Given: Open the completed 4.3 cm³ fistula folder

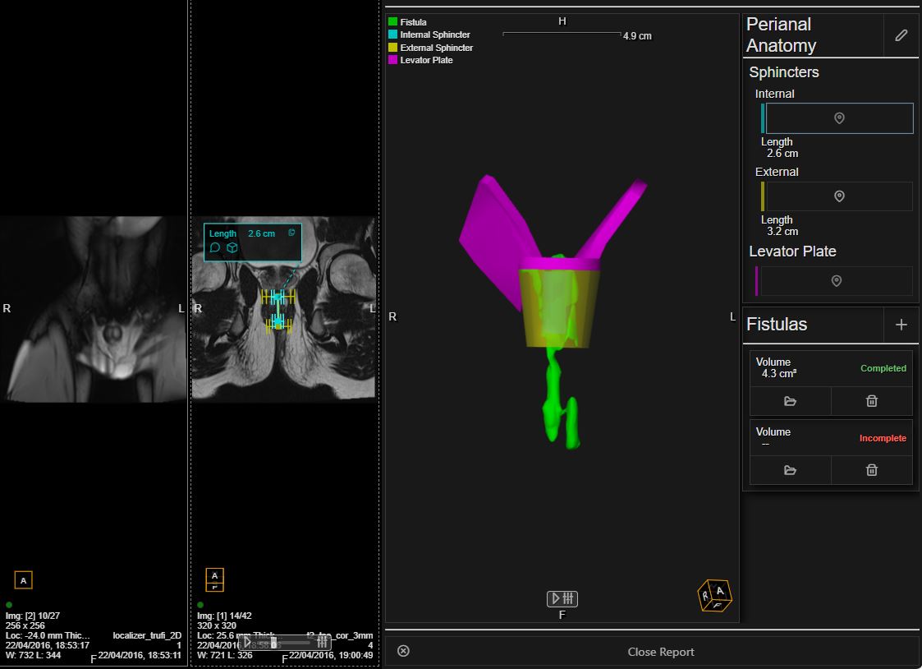Looking at the screenshot, I should coord(790,401).
